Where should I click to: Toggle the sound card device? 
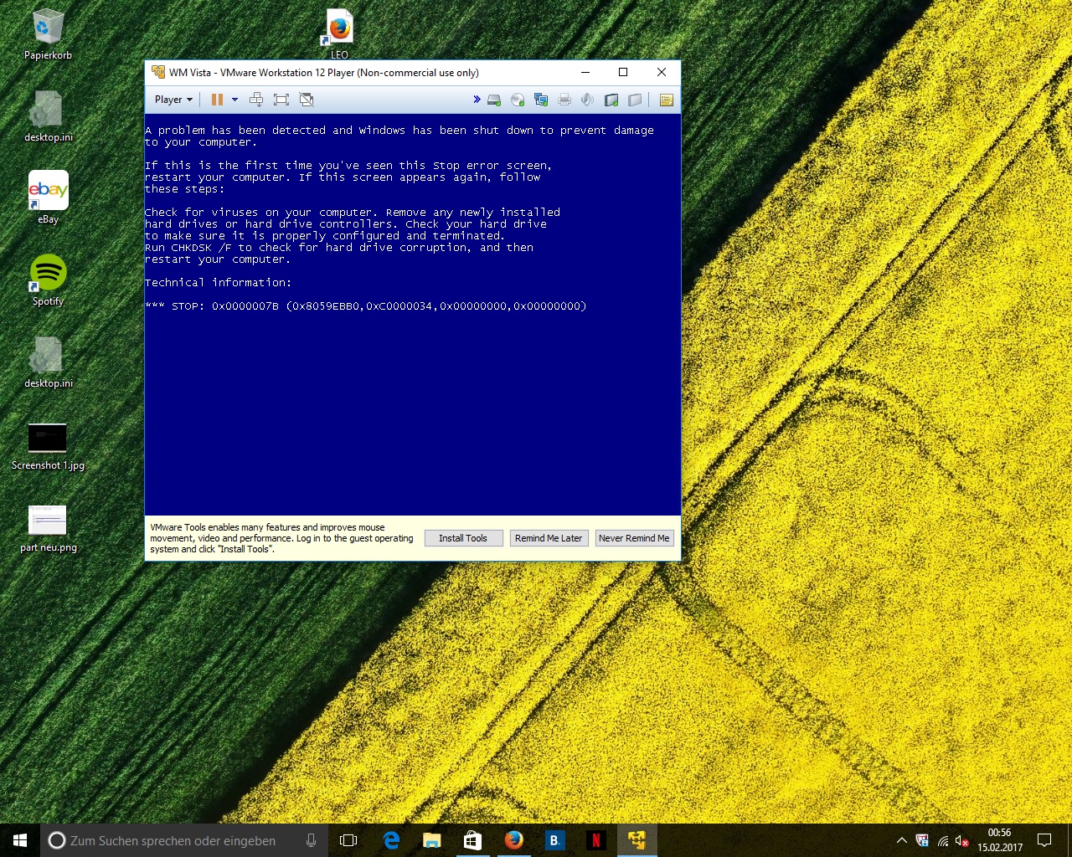587,100
